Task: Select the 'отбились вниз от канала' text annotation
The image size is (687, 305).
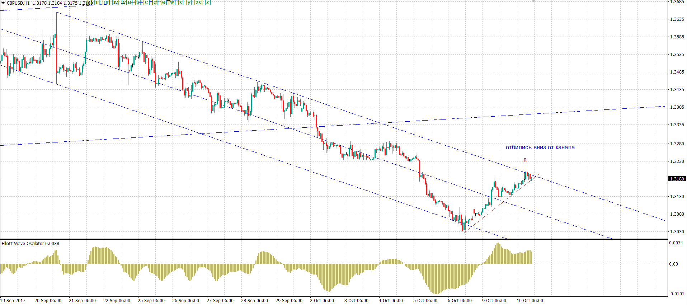Action: coord(540,147)
